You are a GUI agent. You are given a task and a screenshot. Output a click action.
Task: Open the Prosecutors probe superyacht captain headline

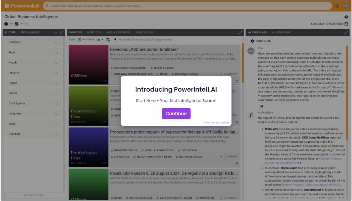(174, 132)
